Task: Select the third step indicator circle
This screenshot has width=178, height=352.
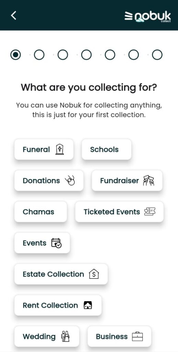Action: click(x=63, y=55)
